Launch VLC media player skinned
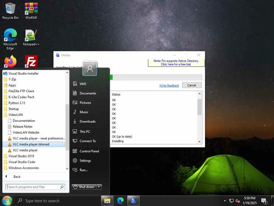The width and height of the screenshot is (274, 206). [x=34, y=144]
